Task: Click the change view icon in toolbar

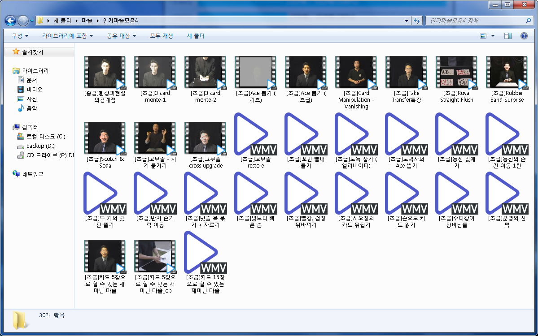Action: tap(483, 36)
